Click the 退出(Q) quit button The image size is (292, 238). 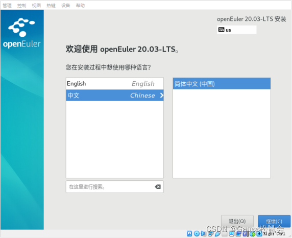pos(237,221)
